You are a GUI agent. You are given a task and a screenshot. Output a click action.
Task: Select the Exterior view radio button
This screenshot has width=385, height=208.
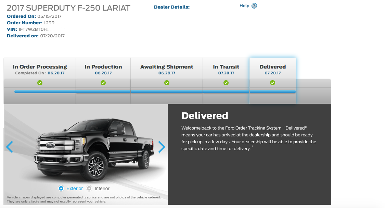pyautogui.click(x=61, y=188)
